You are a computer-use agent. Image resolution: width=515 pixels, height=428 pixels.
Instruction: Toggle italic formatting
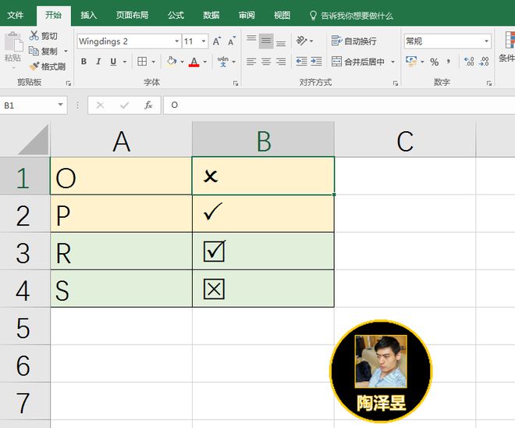(x=99, y=62)
